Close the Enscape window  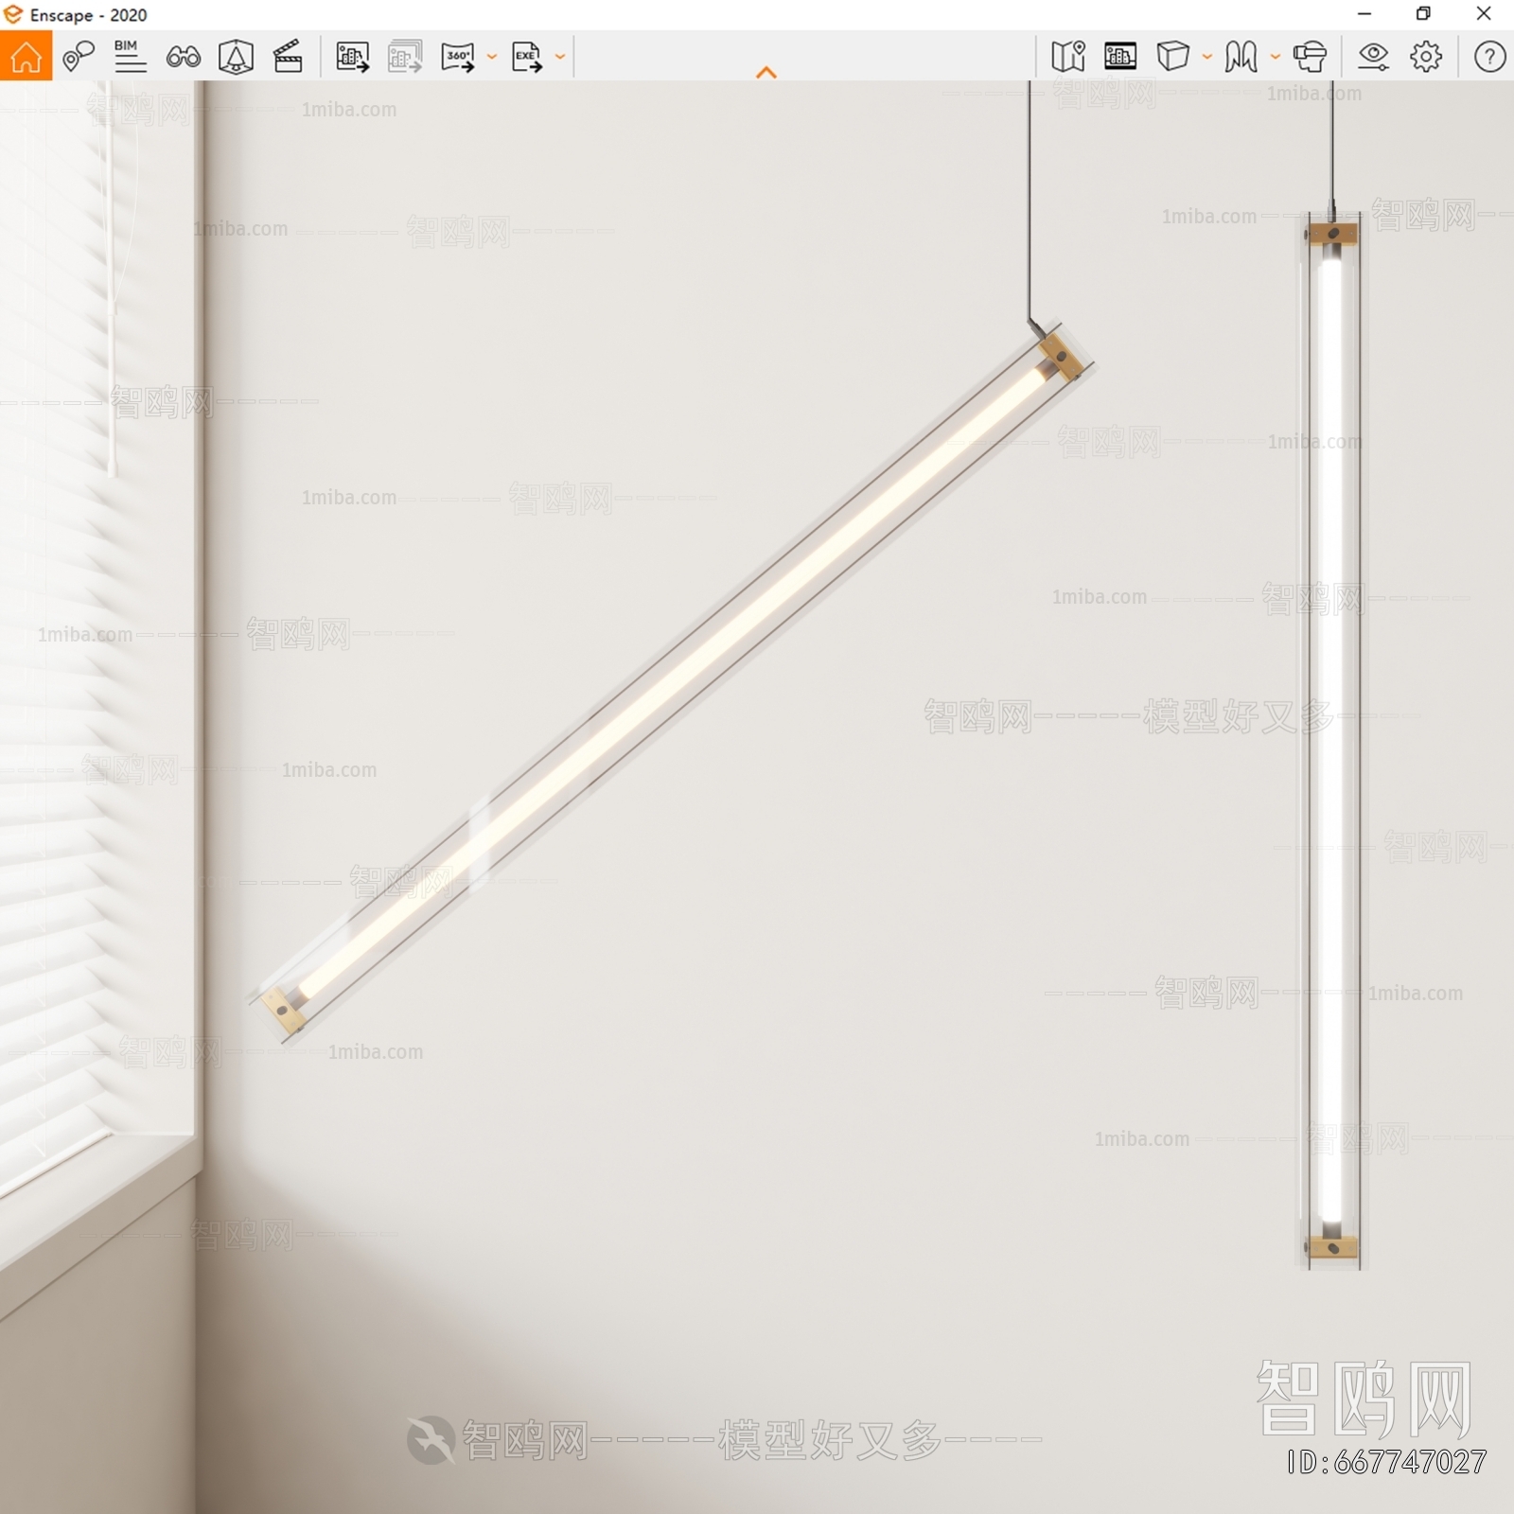pyautogui.click(x=1484, y=14)
